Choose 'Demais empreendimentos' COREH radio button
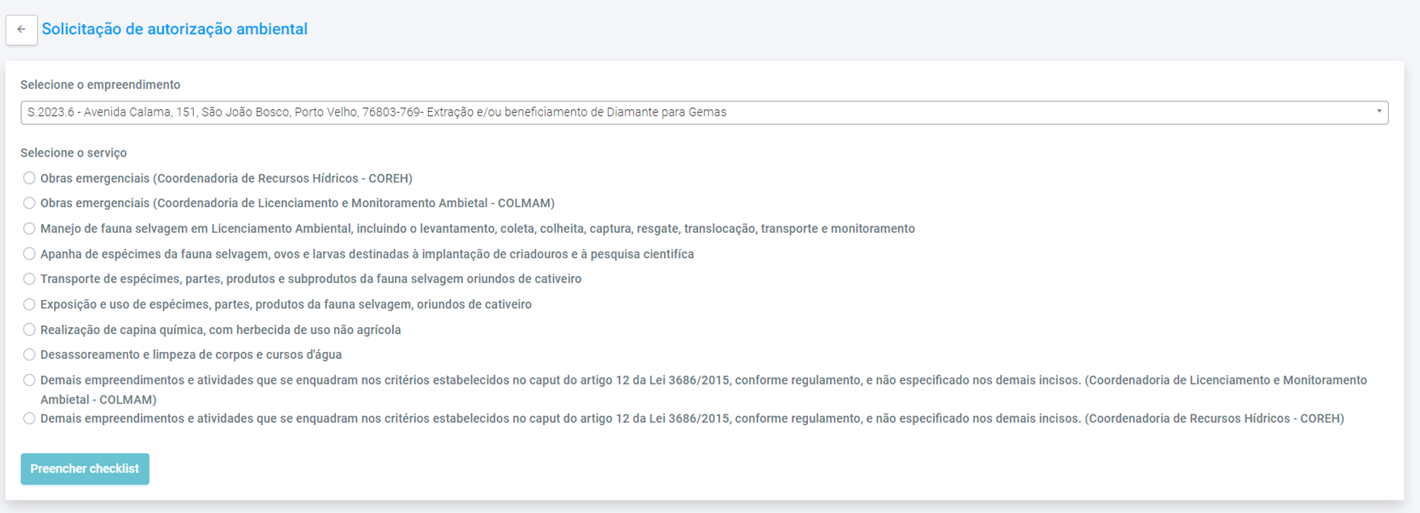Image resolution: width=1420 pixels, height=513 pixels. 29,419
